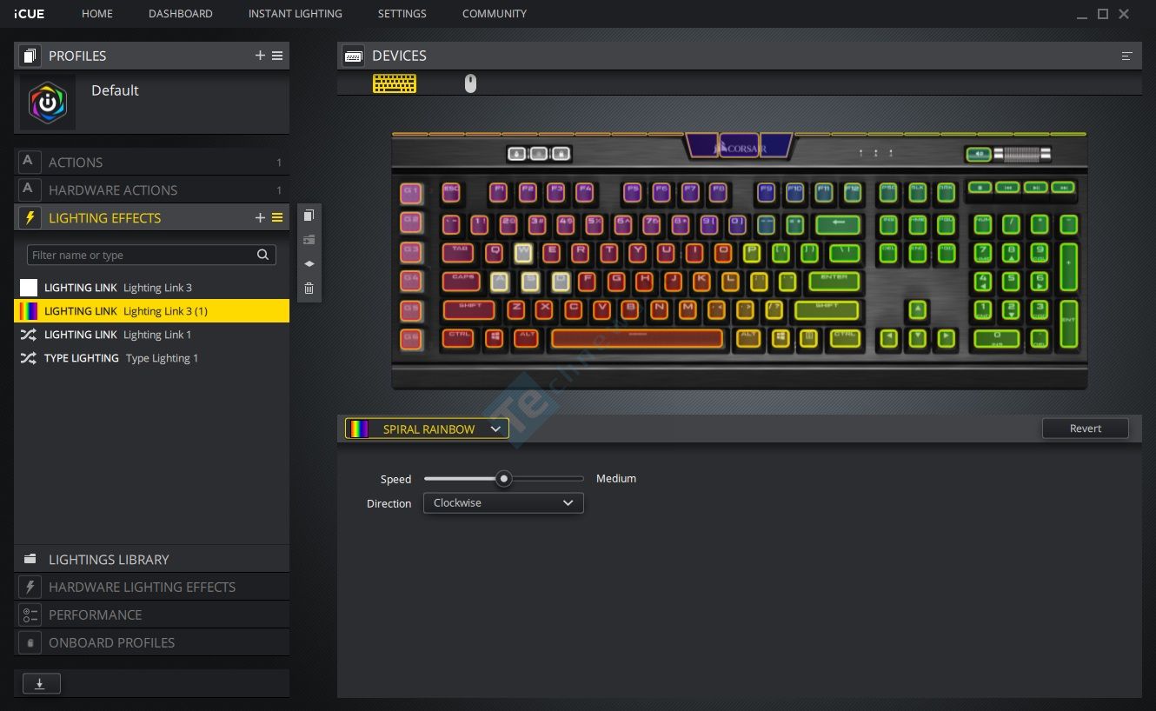The width and height of the screenshot is (1156, 711).
Task: Click the spacebar on the keyboard image
Action: pyautogui.click(x=637, y=338)
